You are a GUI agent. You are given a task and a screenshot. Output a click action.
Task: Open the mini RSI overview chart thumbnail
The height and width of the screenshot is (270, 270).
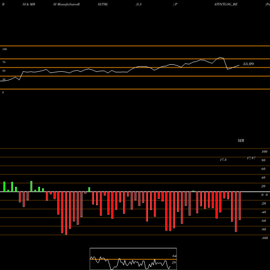tap(133, 259)
